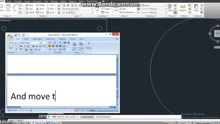Viewport: 220px width, 124px height.
Task: Select the Move tool in AutoCAD
Action: (x=30, y=5)
